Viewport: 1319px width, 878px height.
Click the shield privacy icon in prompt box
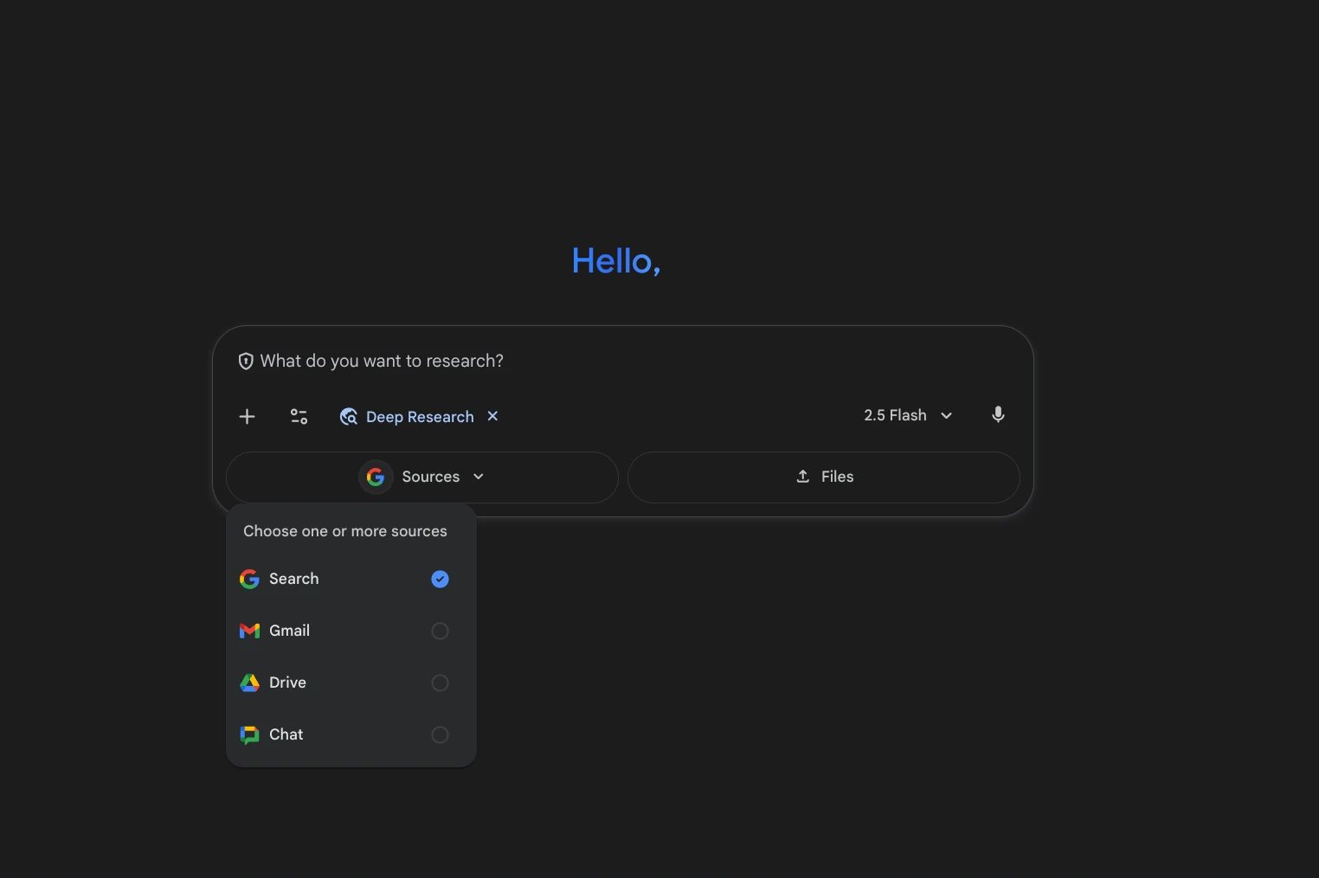246,361
